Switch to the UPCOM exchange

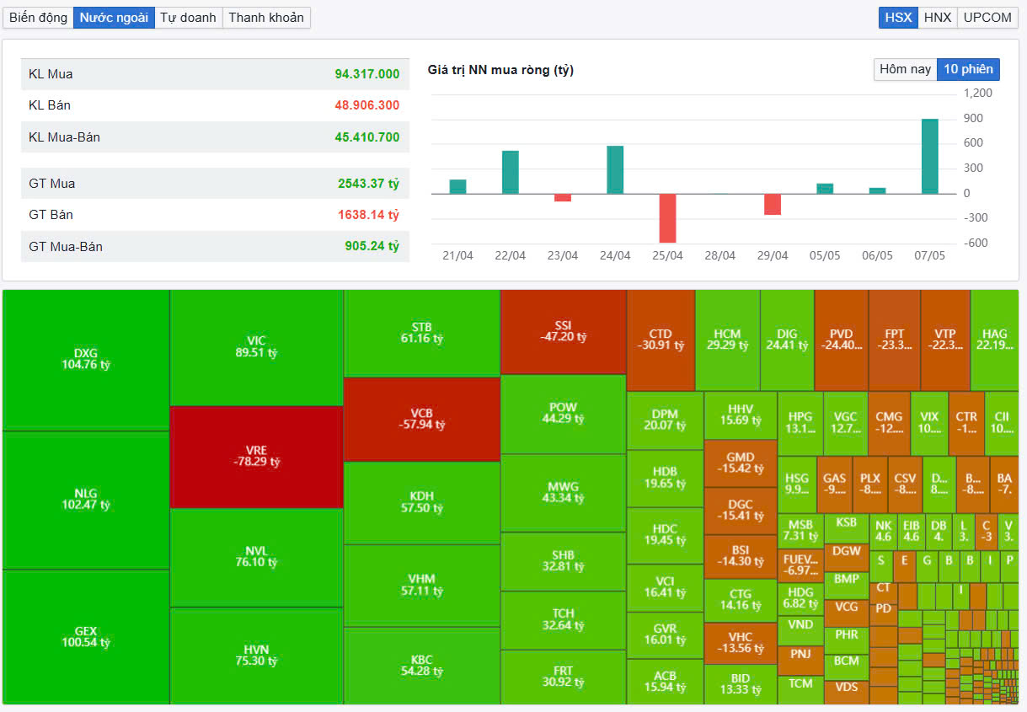click(987, 18)
